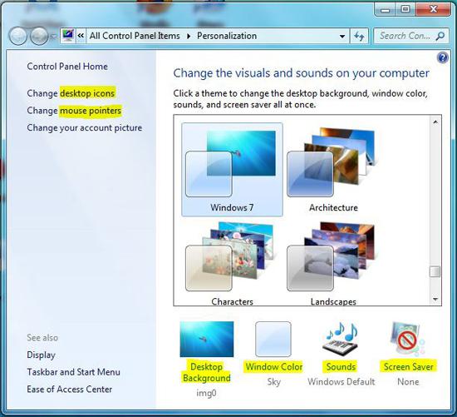Open Ease of Access Center link
The height and width of the screenshot is (417, 457).
pos(69,390)
